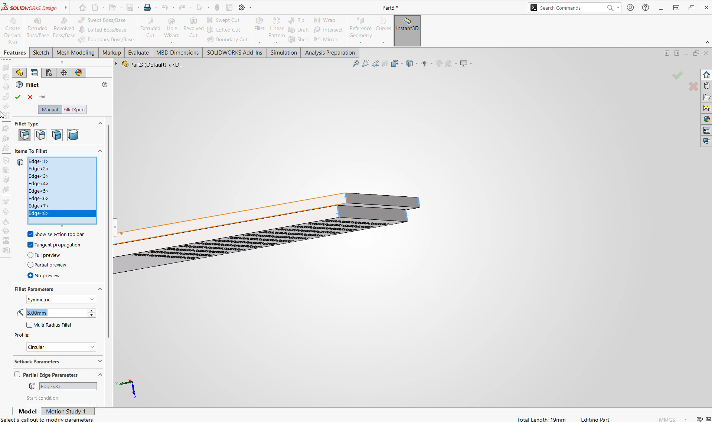Open the DisplayManager tab icon

click(x=79, y=73)
